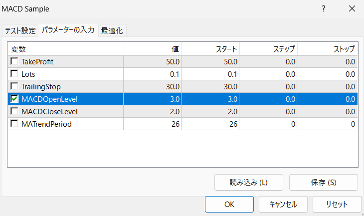Enable the MACDCloseLevel checkbox
The height and width of the screenshot is (216, 364).
pyautogui.click(x=14, y=111)
